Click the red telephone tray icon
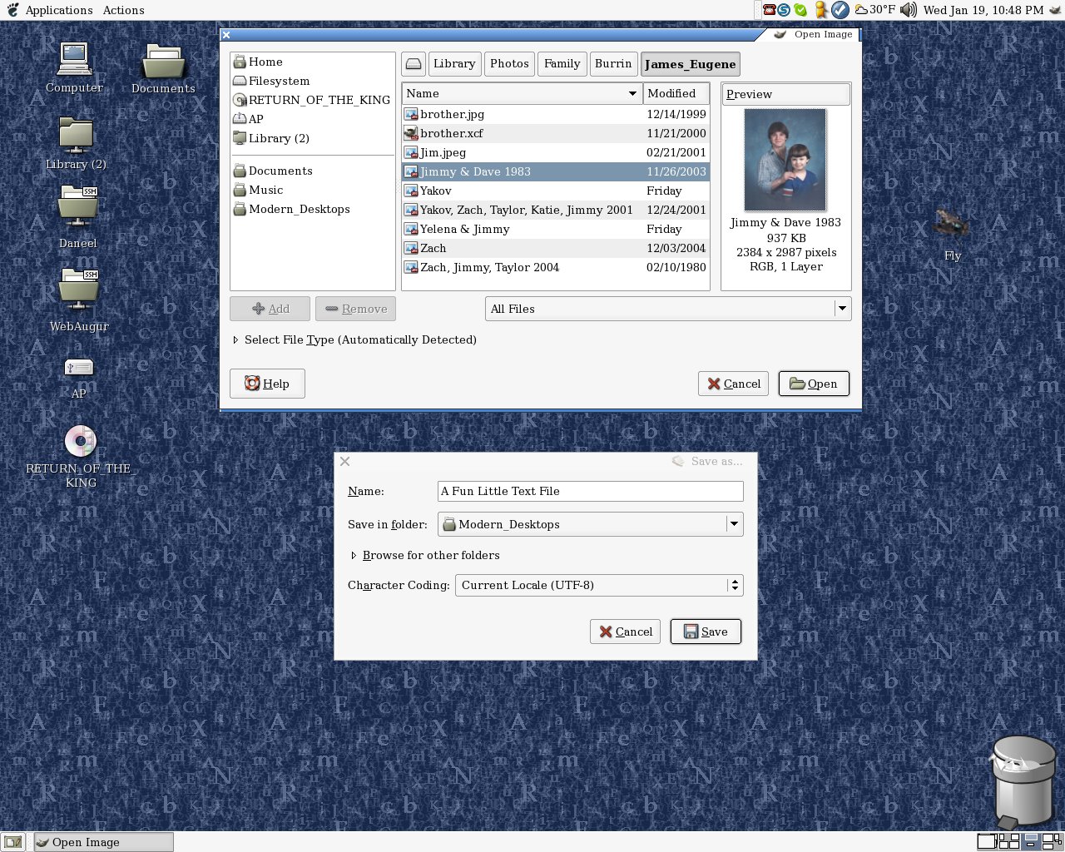Screen dimensions: 1065x852 pyautogui.click(x=769, y=10)
